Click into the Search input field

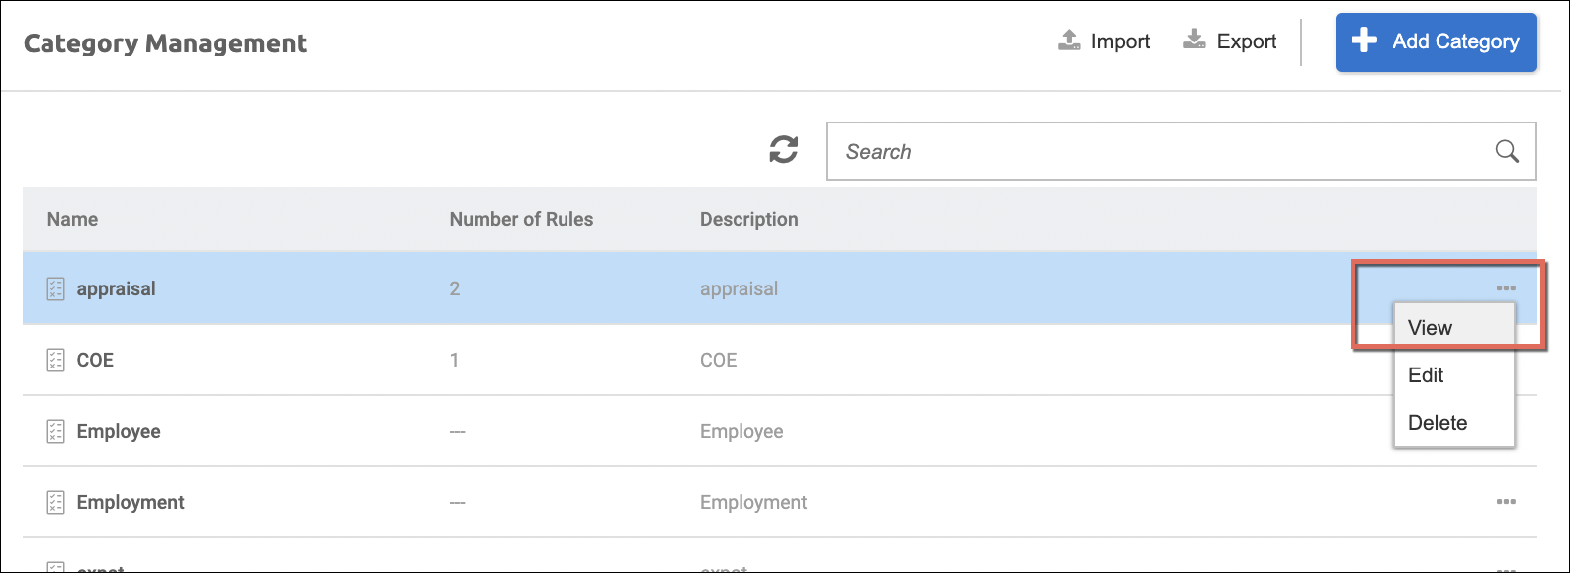(x=1157, y=151)
